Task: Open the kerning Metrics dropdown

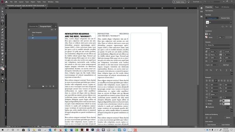Action: coord(217,55)
